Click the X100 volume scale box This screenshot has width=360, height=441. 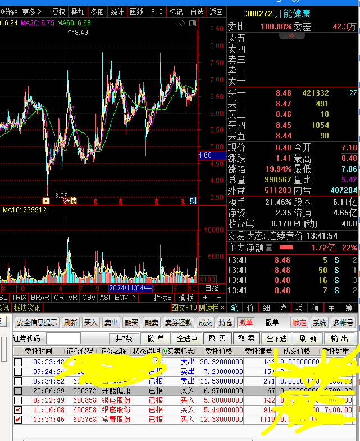click(x=207, y=279)
